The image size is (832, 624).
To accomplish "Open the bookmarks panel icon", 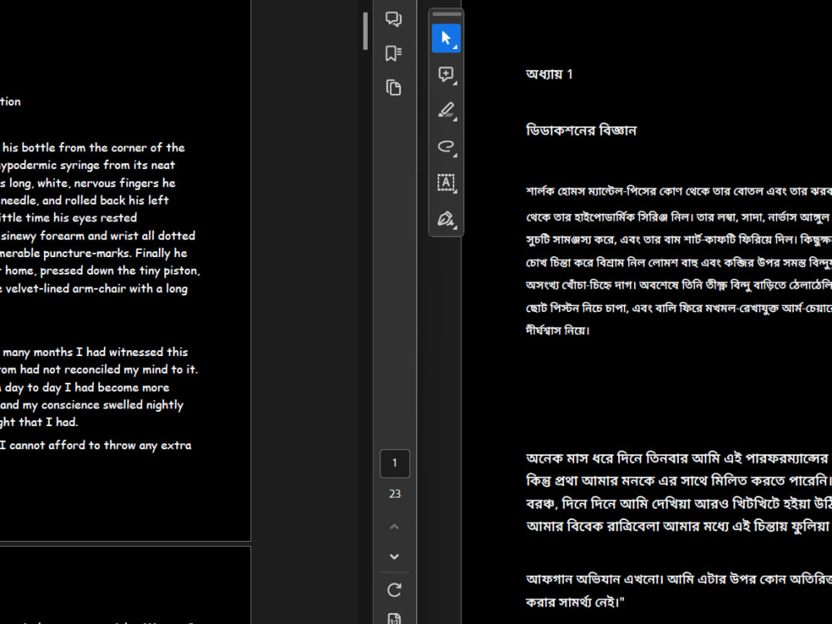I will (394, 53).
